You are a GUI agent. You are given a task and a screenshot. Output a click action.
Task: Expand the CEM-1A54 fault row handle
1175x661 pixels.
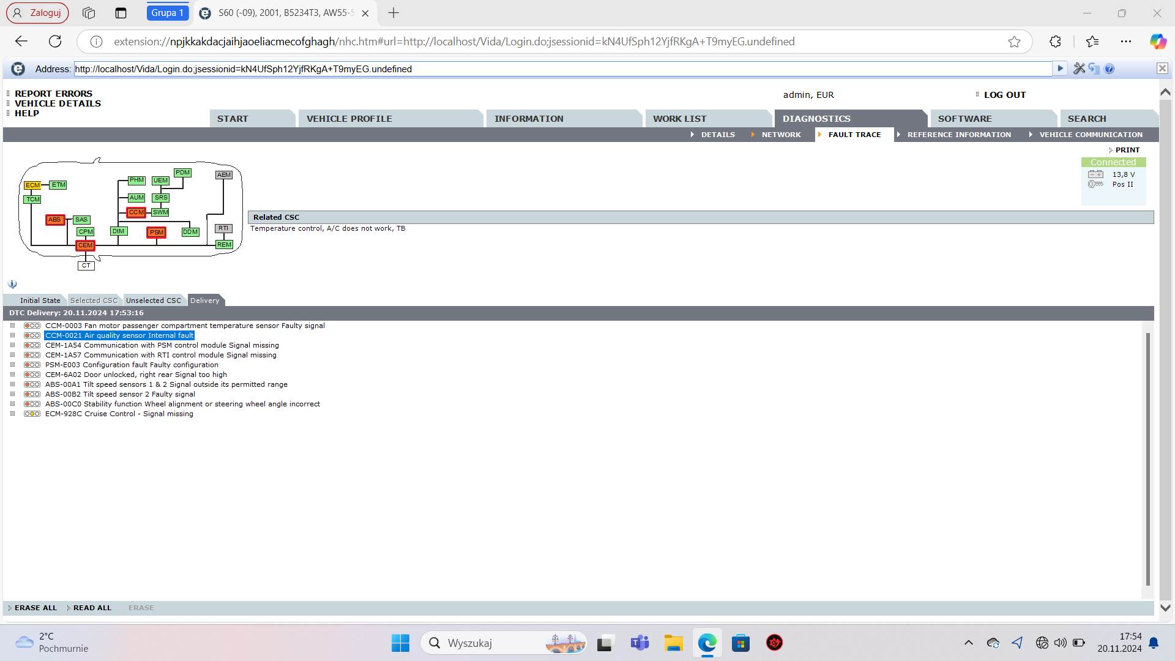pyautogui.click(x=12, y=345)
